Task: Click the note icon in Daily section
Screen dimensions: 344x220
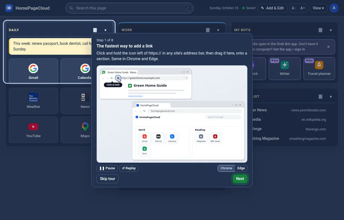Action: tap(95, 30)
